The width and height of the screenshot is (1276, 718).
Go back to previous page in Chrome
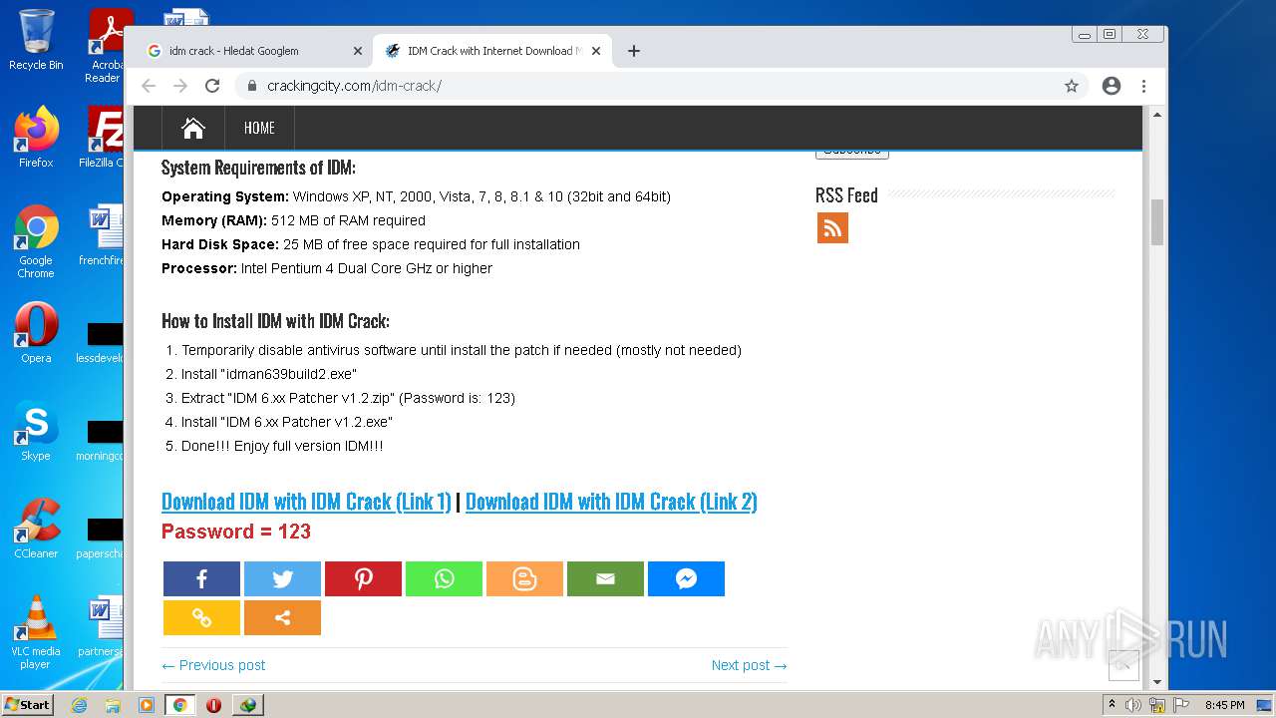(149, 86)
